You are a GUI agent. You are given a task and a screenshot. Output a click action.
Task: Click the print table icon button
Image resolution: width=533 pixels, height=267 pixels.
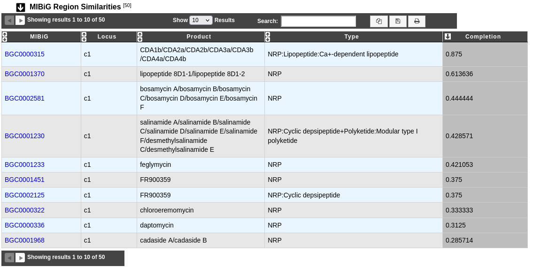coord(417,21)
